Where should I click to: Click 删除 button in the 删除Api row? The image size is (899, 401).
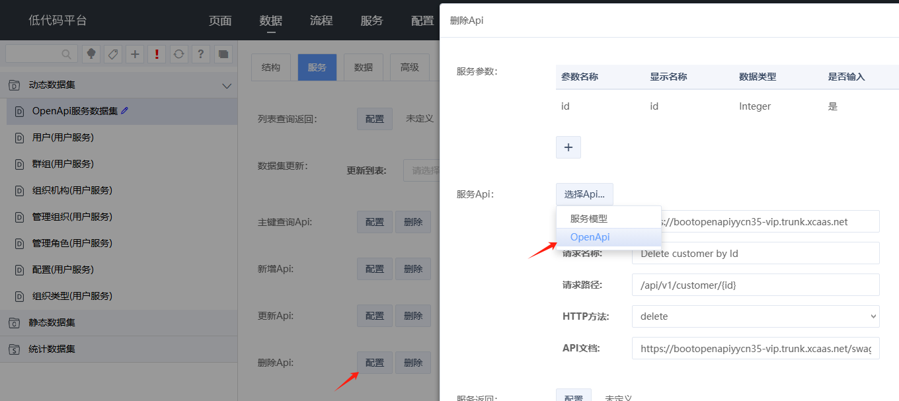coord(413,363)
